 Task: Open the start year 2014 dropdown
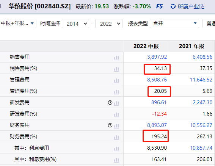(75, 23)
